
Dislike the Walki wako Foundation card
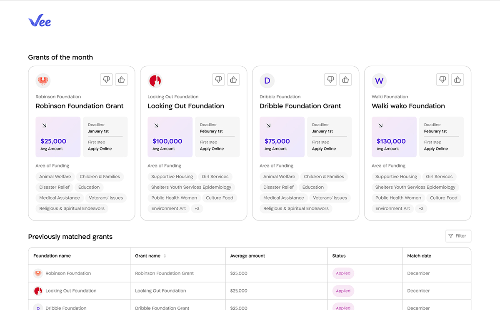click(442, 80)
